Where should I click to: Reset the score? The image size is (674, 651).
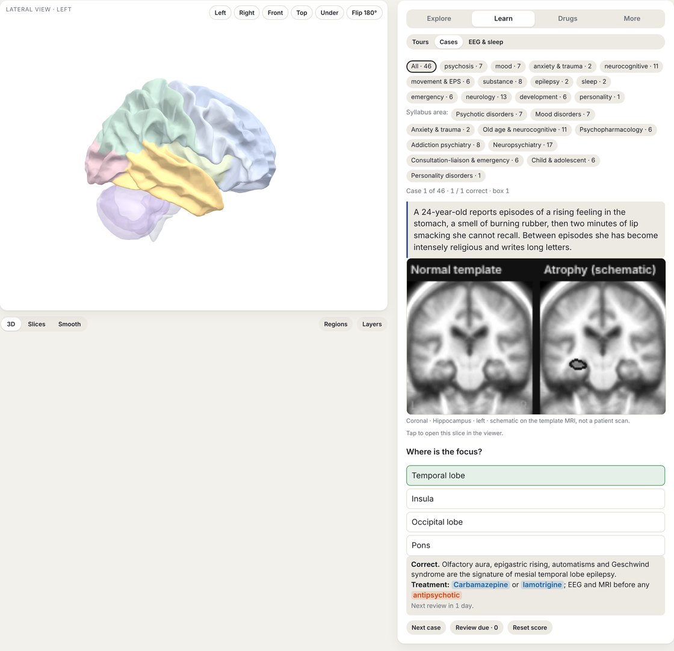pyautogui.click(x=530, y=628)
